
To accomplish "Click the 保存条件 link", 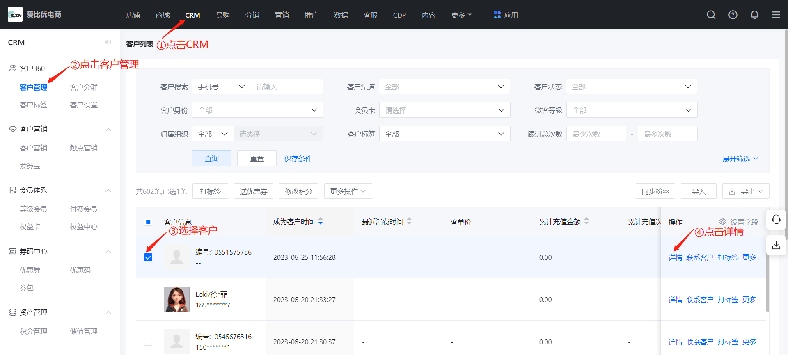I will coord(298,158).
